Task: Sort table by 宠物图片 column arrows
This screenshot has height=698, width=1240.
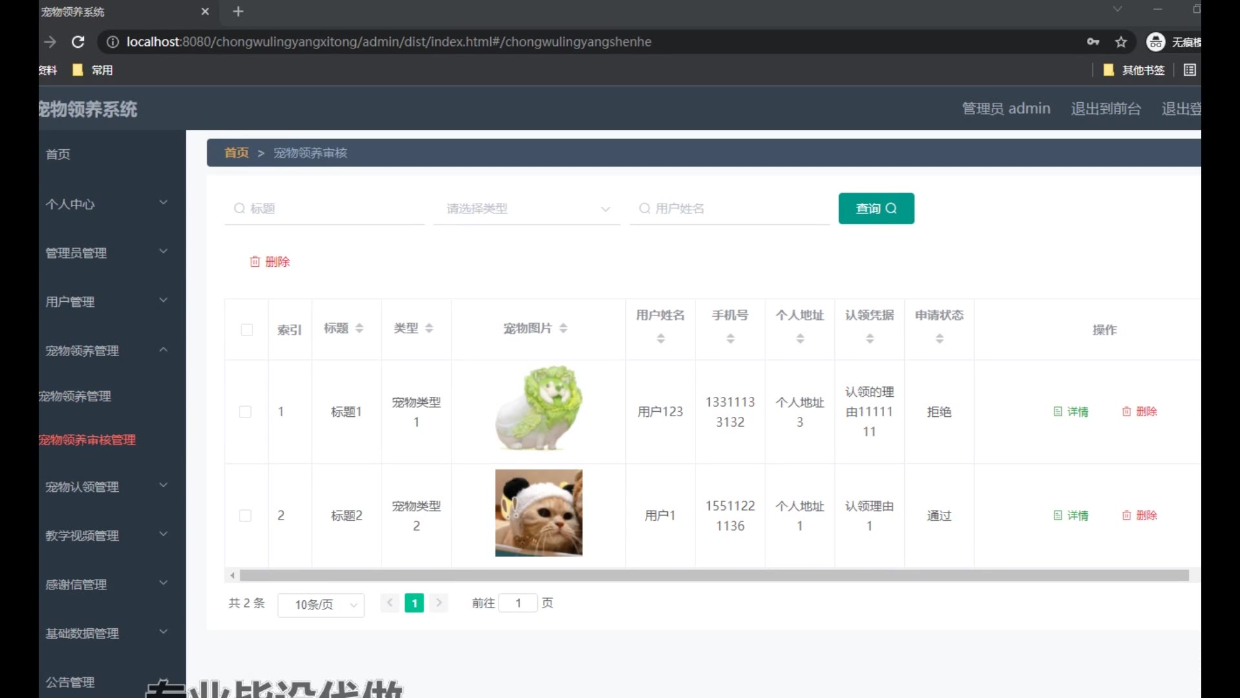Action: point(563,328)
